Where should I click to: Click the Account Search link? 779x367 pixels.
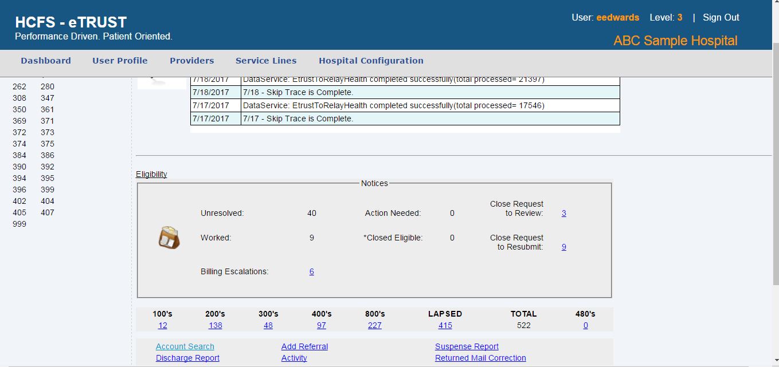[x=185, y=346]
